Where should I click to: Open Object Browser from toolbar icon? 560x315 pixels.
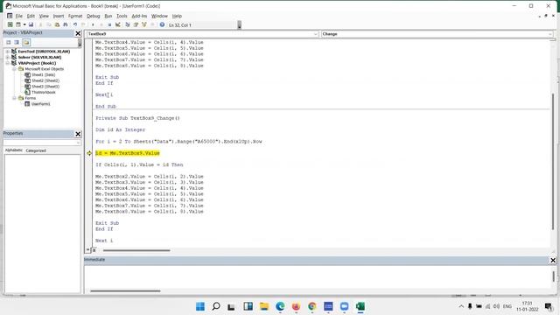143,24
